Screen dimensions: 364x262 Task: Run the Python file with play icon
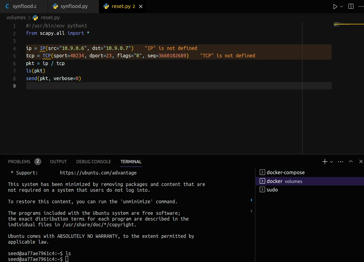click(335, 7)
